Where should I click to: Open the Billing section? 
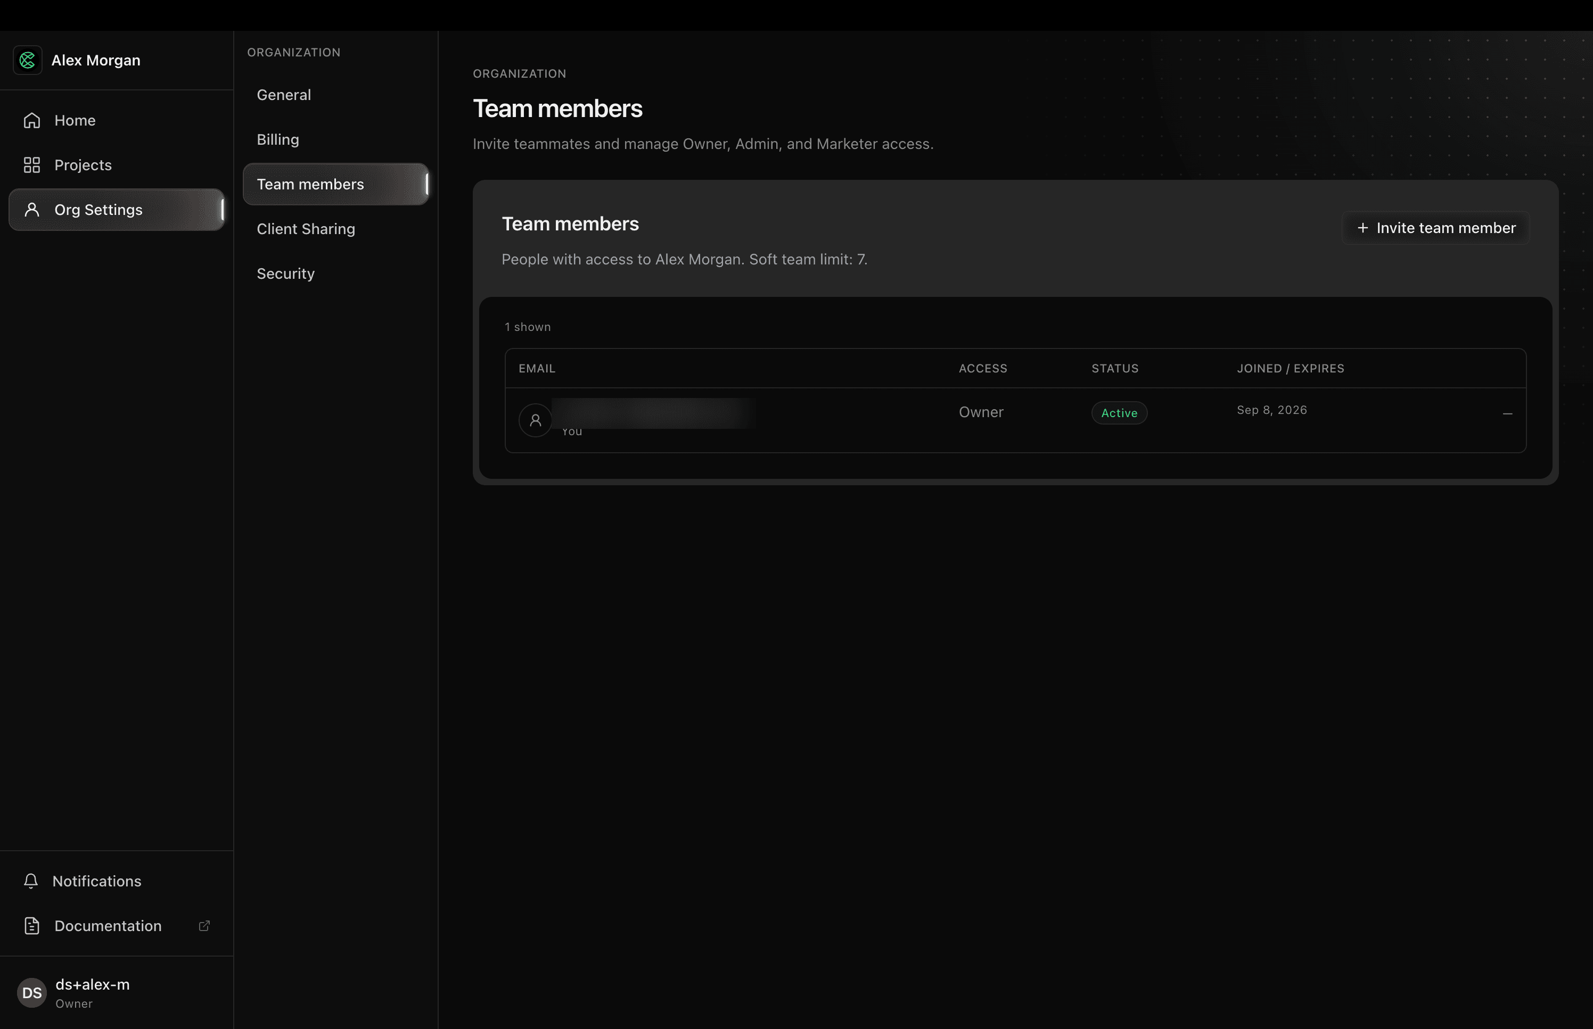[335, 139]
